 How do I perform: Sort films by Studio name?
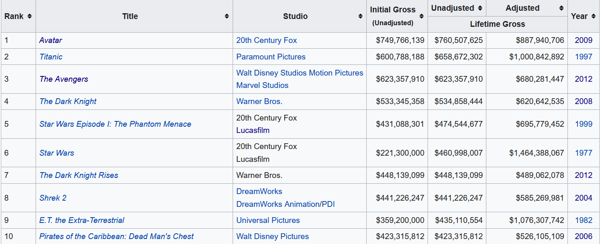pos(361,16)
